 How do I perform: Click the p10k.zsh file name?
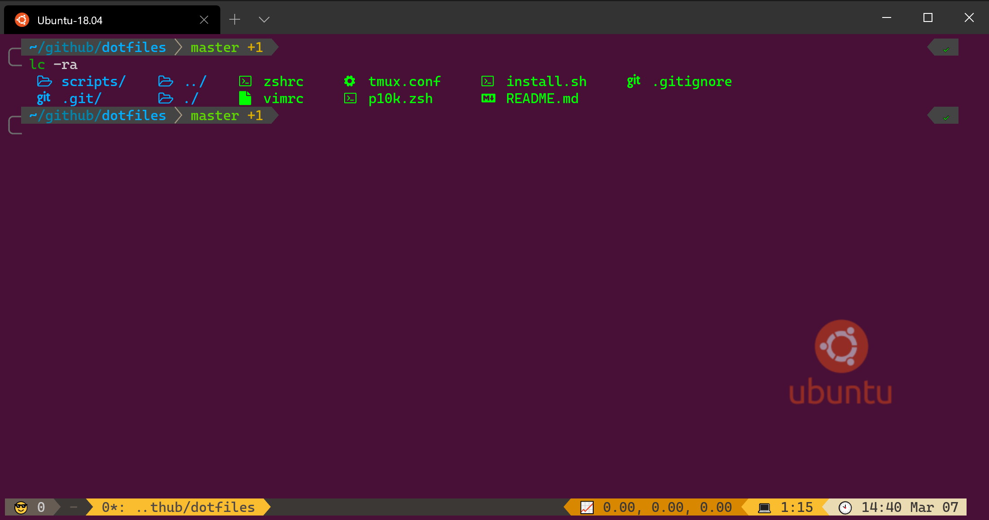point(400,99)
